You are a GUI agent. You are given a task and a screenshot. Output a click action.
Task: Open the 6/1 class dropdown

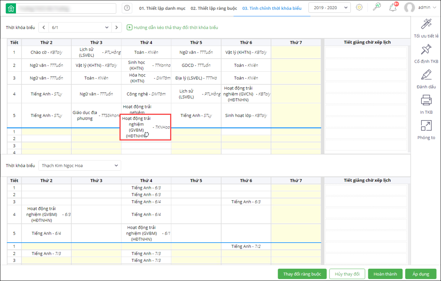[x=80, y=27]
